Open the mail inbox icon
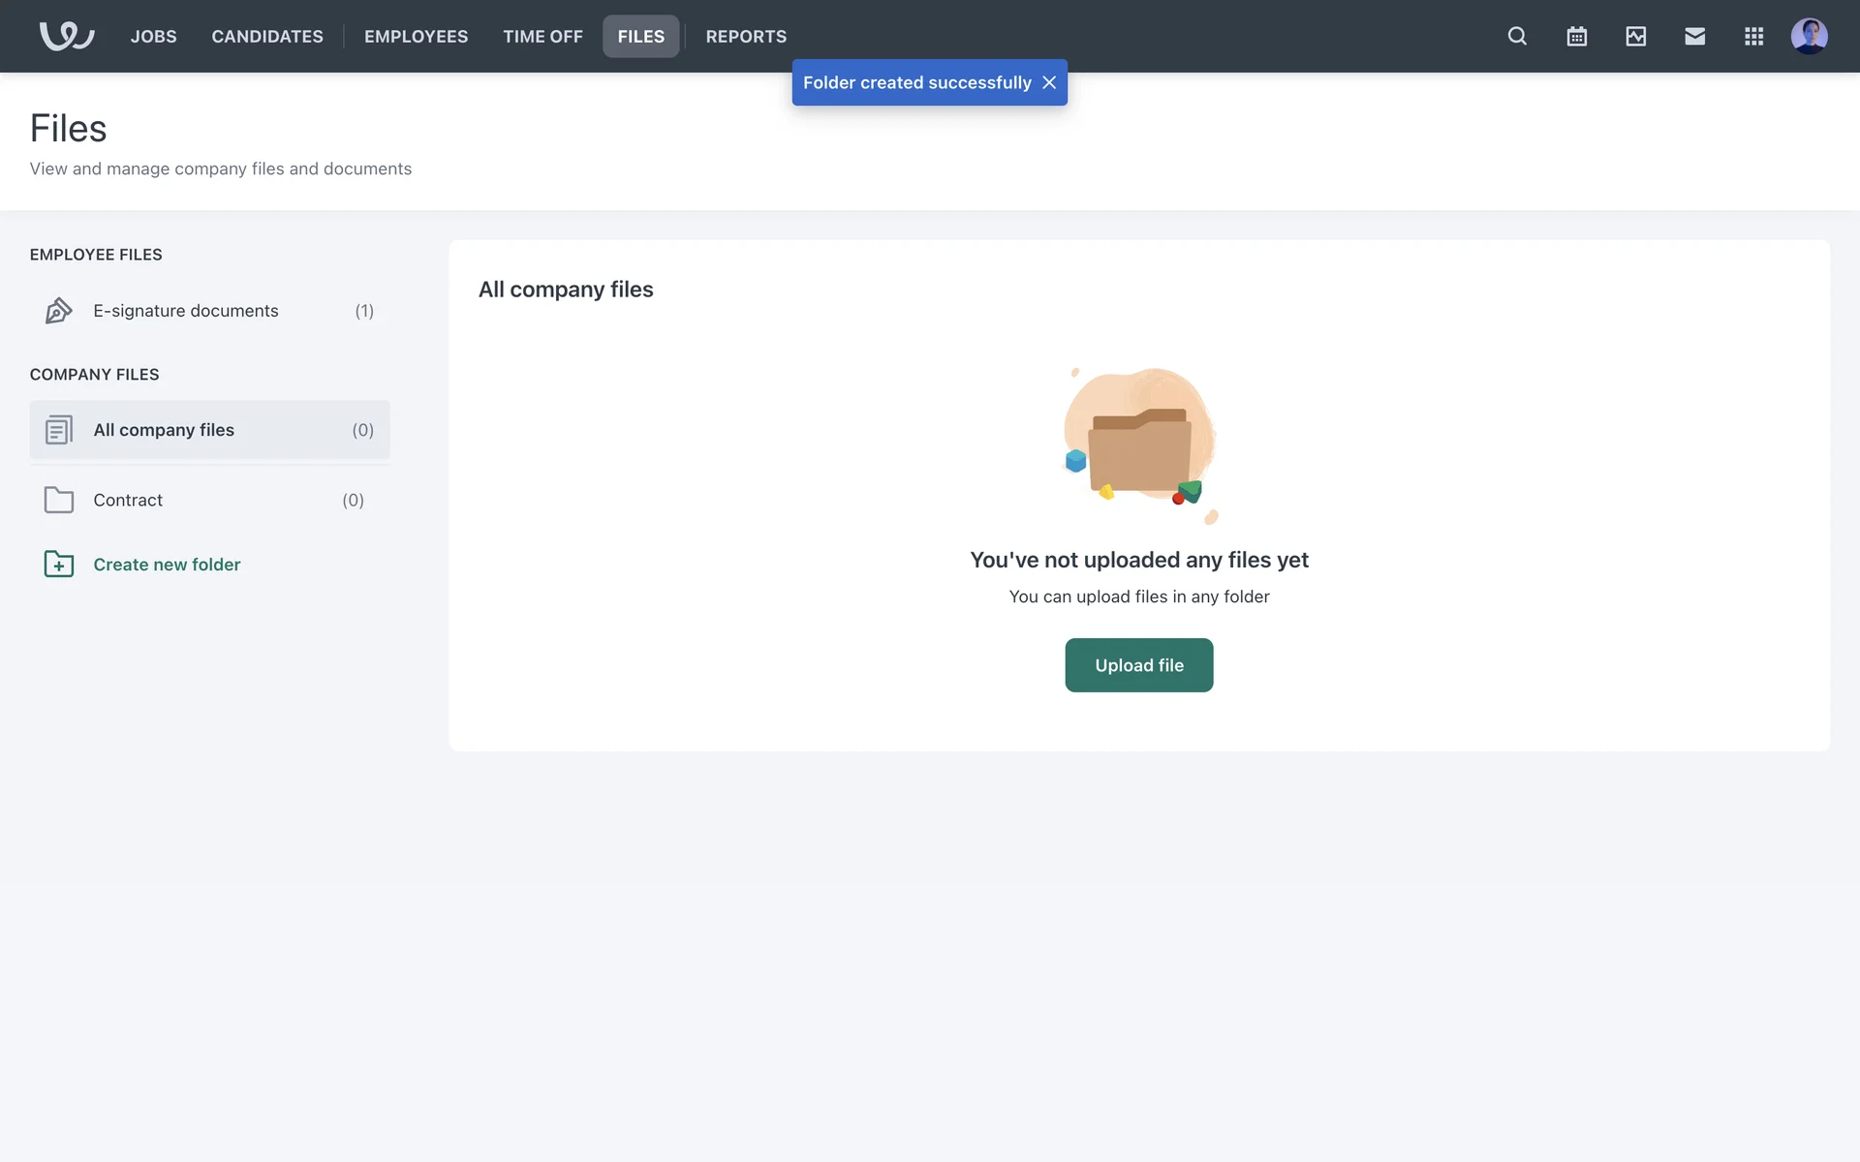1860x1162 pixels. point(1694,36)
